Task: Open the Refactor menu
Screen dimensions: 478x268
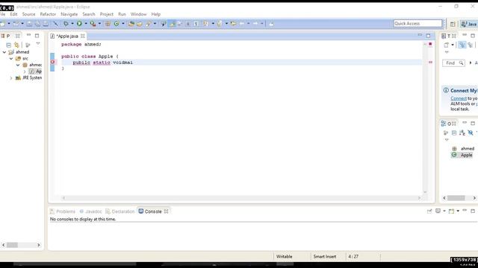Action: click(48, 14)
